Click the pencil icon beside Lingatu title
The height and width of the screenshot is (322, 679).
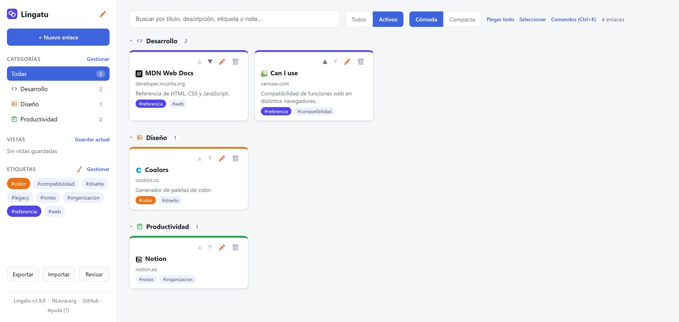[103, 14]
